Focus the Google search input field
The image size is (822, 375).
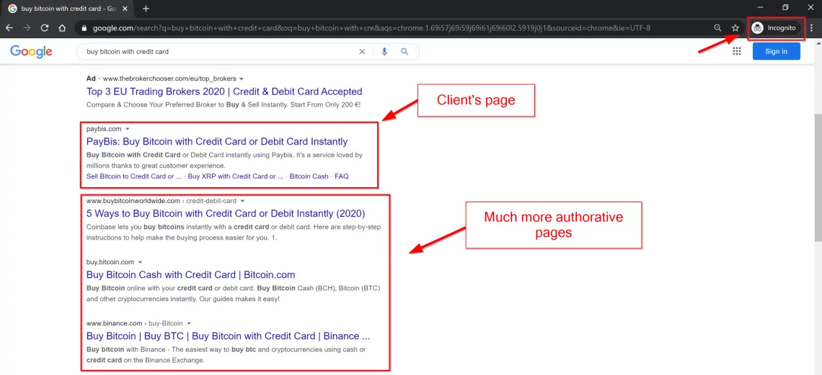point(220,52)
